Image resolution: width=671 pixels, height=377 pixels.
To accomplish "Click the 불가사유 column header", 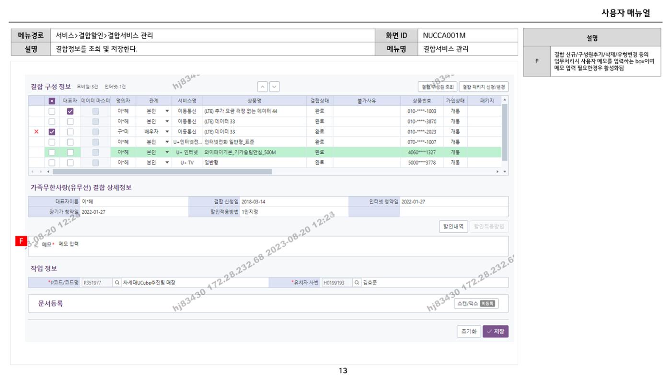I will (x=367, y=101).
